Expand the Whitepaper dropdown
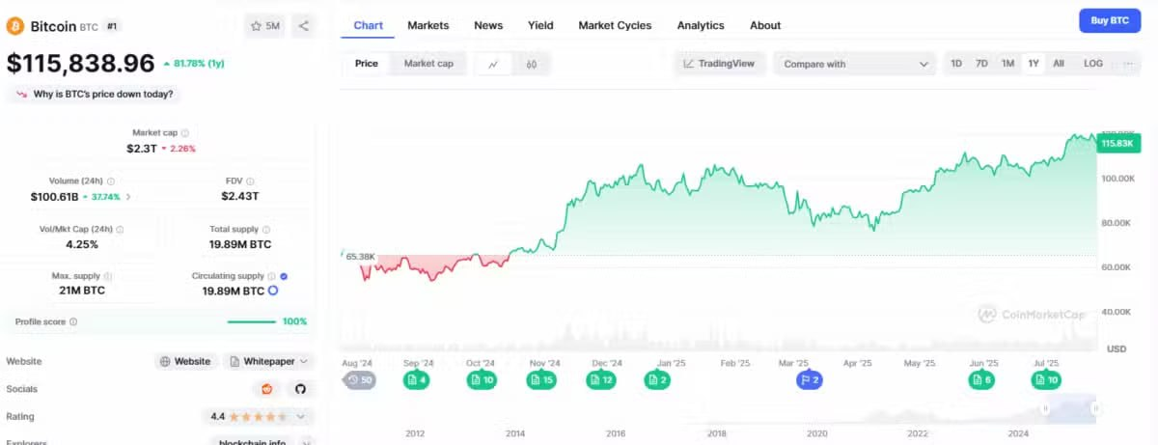The image size is (1158, 445). pyautogui.click(x=269, y=361)
